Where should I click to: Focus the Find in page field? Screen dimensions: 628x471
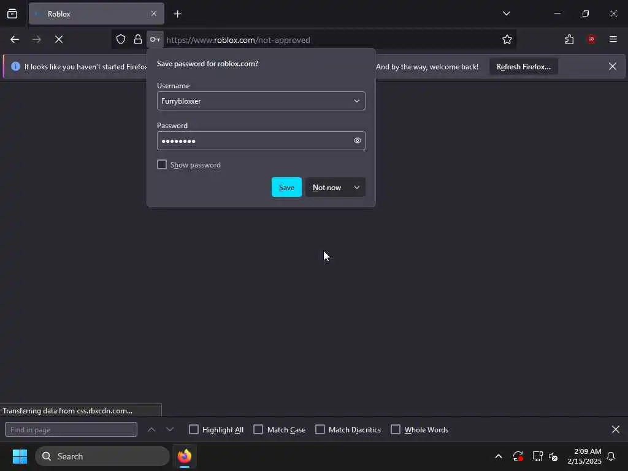pyautogui.click(x=71, y=430)
